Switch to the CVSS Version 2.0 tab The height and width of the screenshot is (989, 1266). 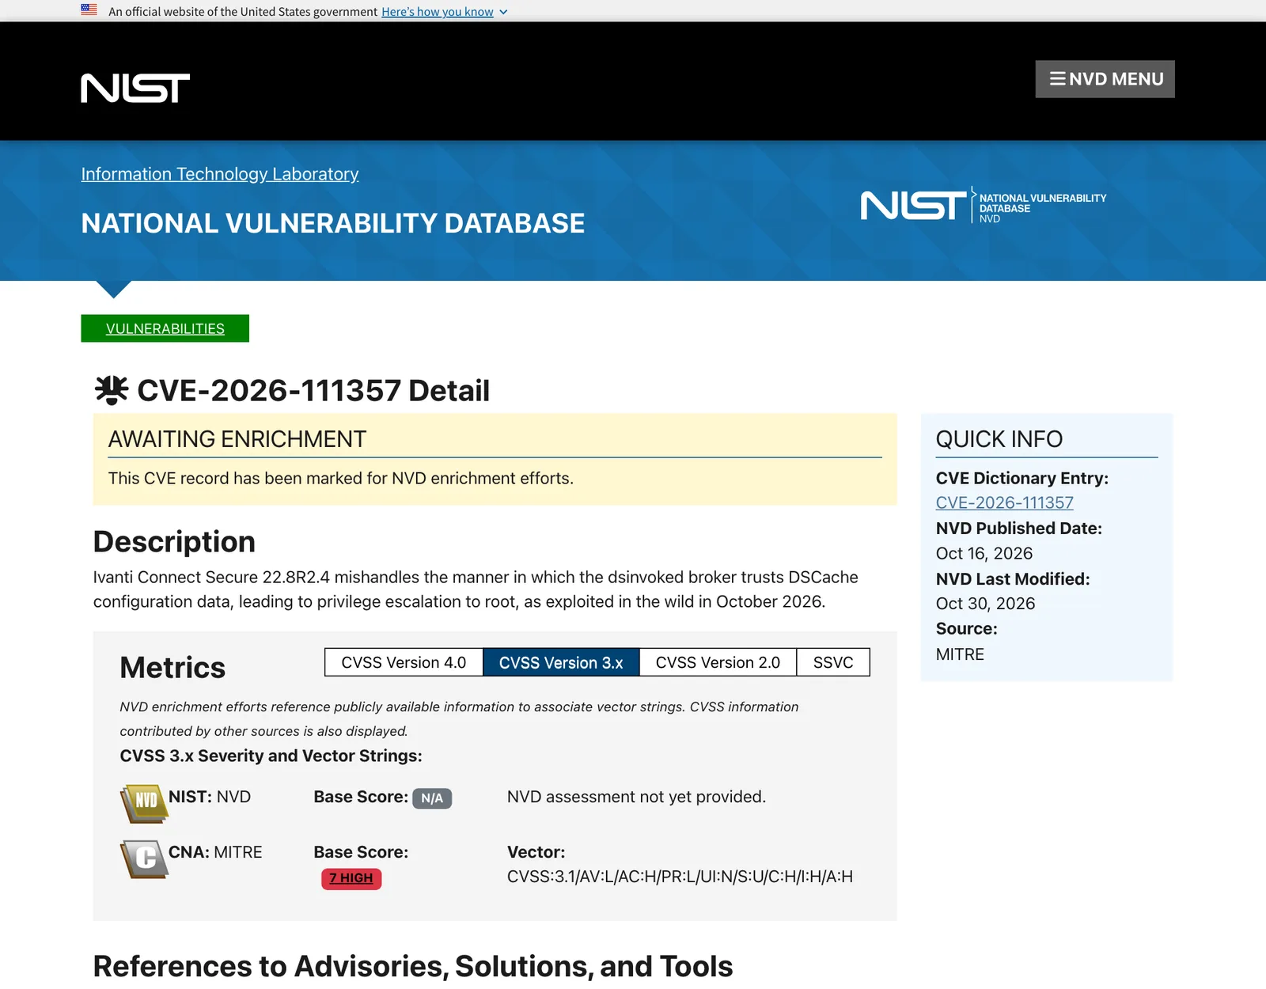[x=718, y=662]
